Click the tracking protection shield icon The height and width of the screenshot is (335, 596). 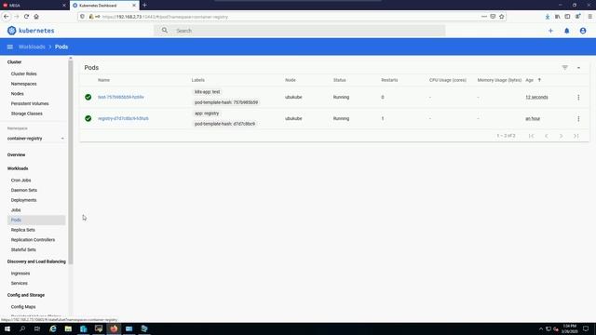tap(83, 17)
